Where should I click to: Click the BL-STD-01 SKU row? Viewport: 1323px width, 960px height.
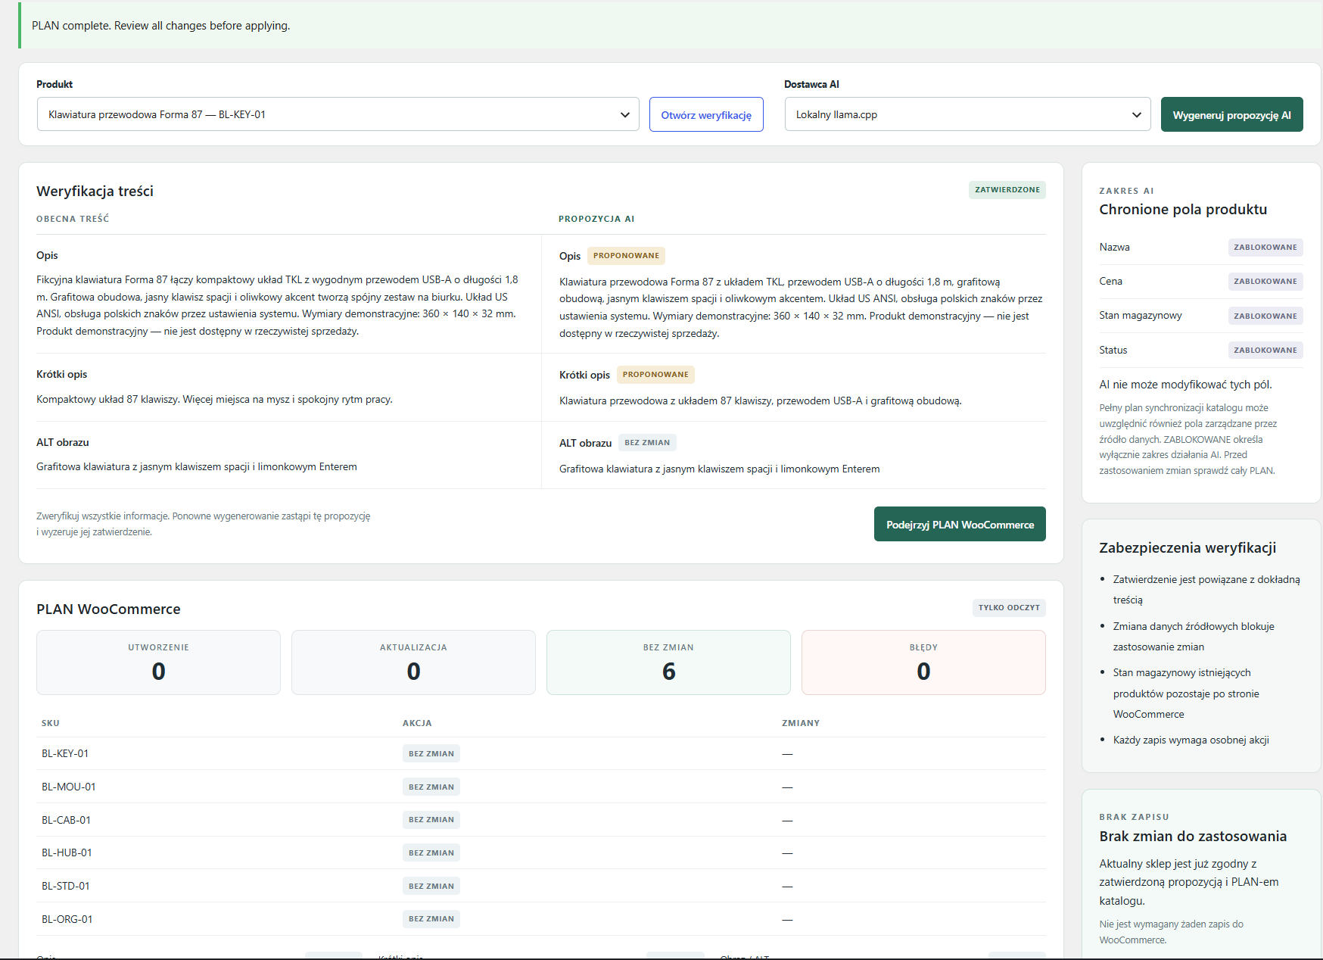541,886
